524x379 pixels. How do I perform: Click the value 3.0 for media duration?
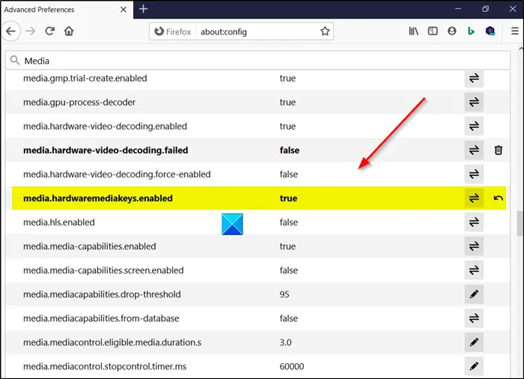pyautogui.click(x=285, y=342)
